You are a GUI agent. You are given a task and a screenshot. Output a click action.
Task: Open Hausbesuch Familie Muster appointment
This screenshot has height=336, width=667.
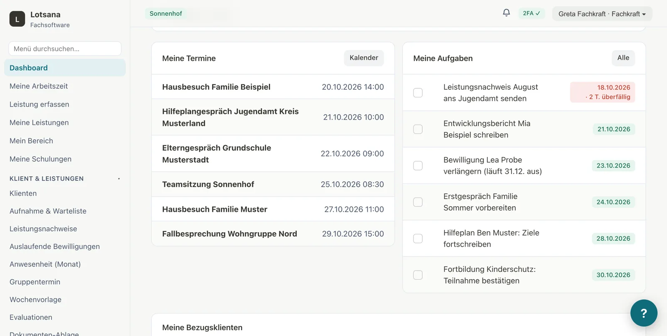pos(273,209)
